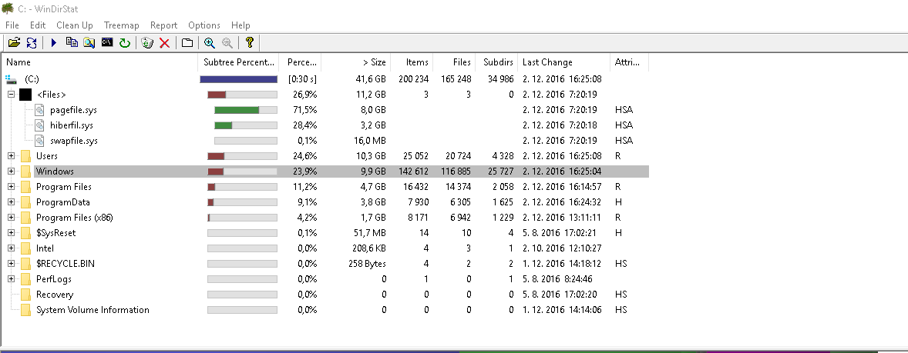
Task: Click the ProgramData folder icon
Action: (25, 202)
